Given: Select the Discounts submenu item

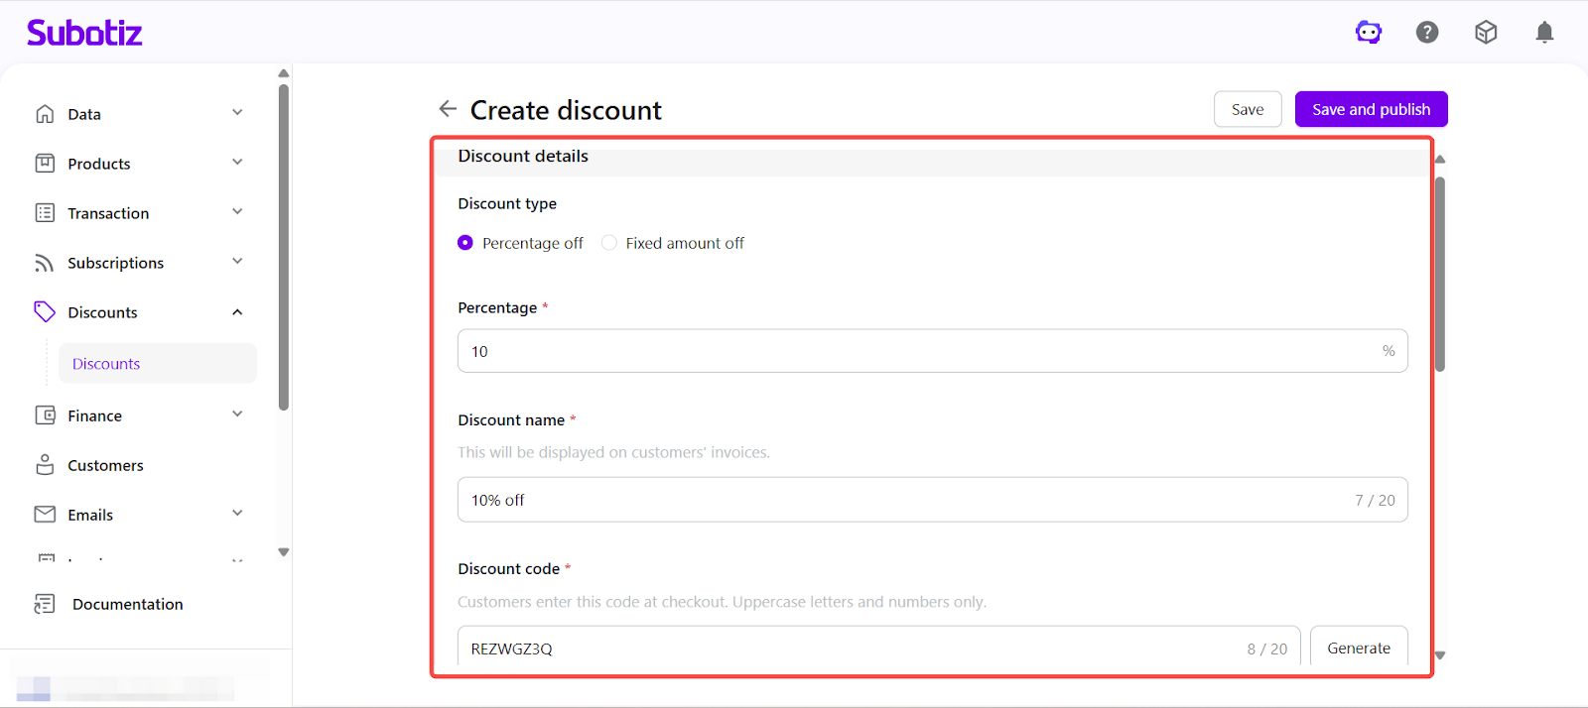Looking at the screenshot, I should [106, 364].
